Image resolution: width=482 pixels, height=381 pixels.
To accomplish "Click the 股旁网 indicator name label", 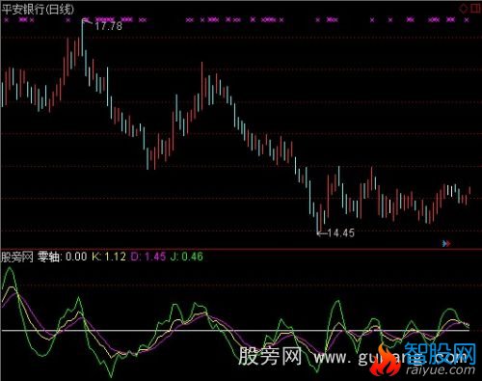I will click(x=17, y=257).
